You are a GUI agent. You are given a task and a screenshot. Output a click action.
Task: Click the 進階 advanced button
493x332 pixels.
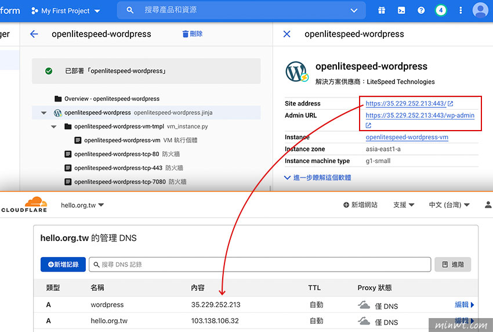453,264
